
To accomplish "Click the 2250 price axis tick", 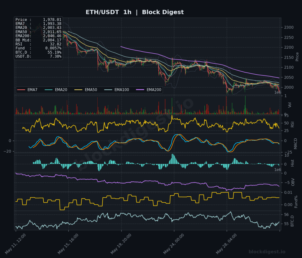I will 289,37.
